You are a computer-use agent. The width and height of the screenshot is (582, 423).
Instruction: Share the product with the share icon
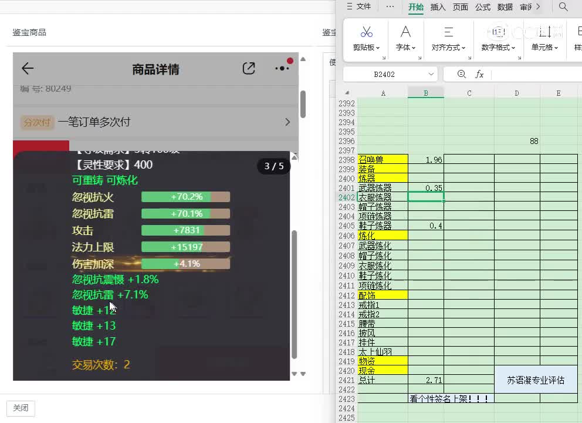(249, 68)
